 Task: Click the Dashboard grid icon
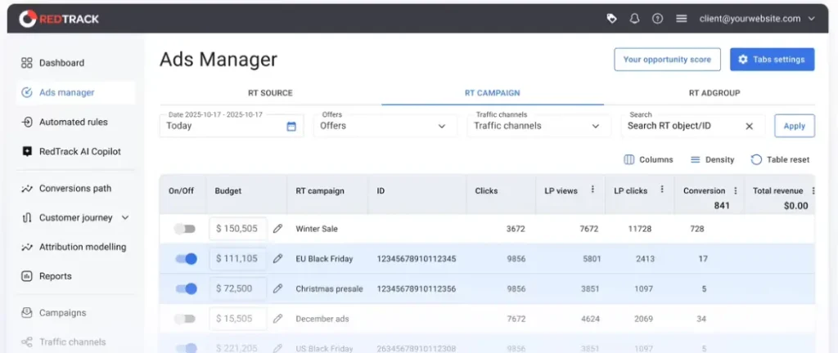point(27,63)
